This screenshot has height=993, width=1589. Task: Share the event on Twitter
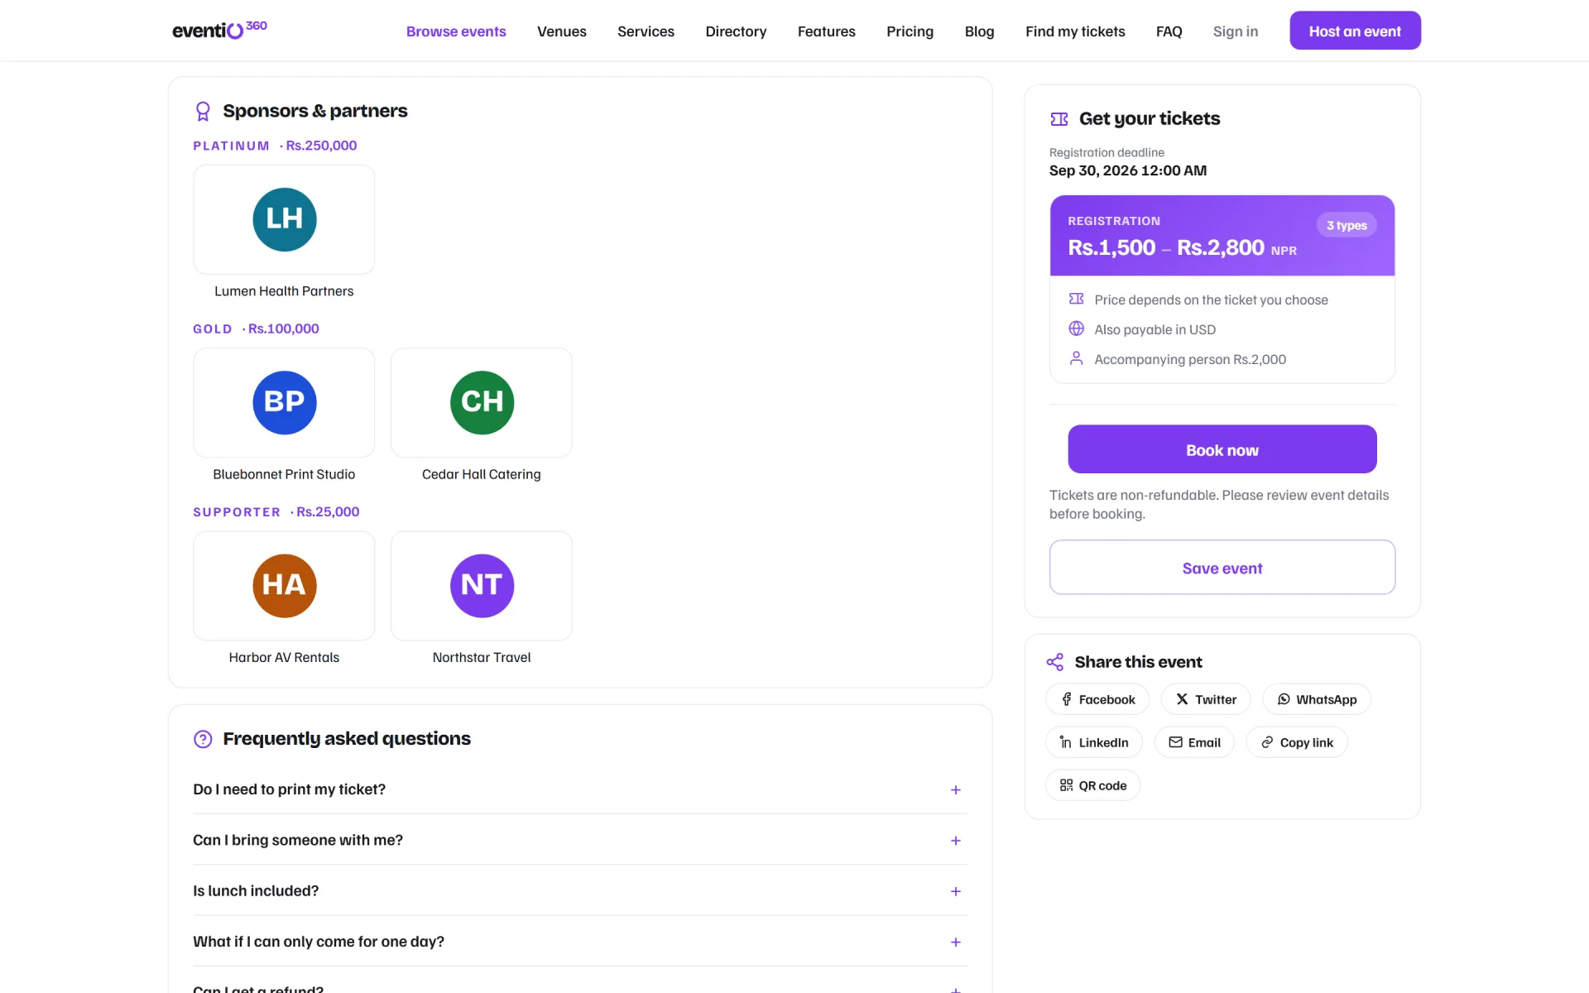[x=1205, y=699]
